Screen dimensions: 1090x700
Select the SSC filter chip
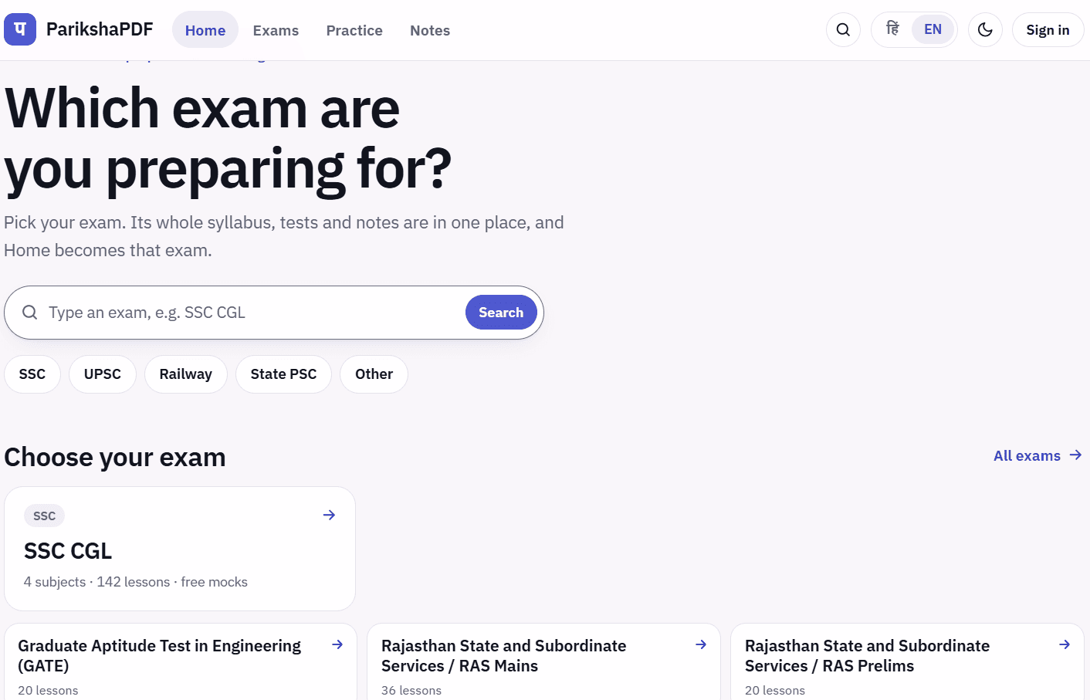[x=32, y=374]
